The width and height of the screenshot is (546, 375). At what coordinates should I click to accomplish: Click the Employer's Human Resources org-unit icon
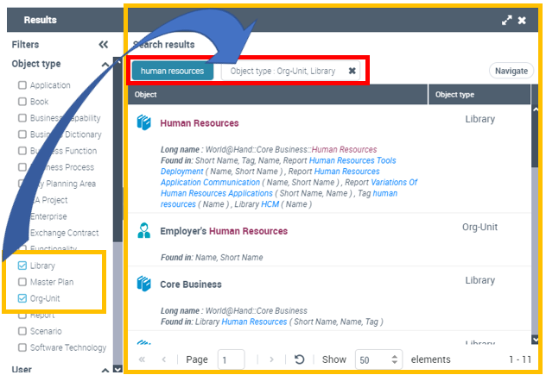[x=144, y=231]
